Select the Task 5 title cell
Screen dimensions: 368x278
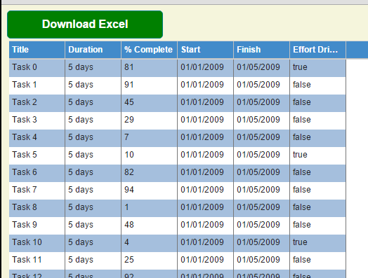37,156
